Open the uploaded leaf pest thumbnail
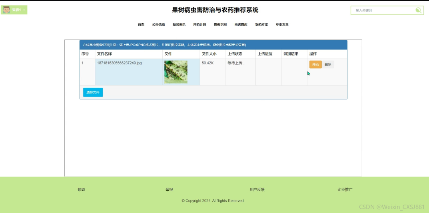 [x=176, y=72]
